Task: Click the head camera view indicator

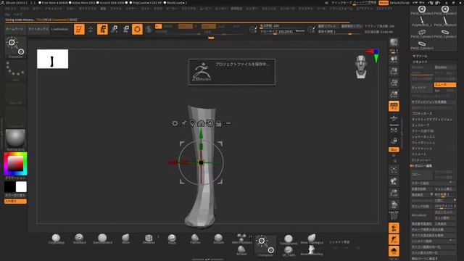Action: (361, 67)
